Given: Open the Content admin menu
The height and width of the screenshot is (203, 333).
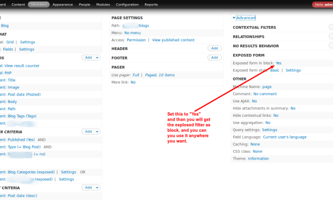Looking at the screenshot, I should point(18,4).
